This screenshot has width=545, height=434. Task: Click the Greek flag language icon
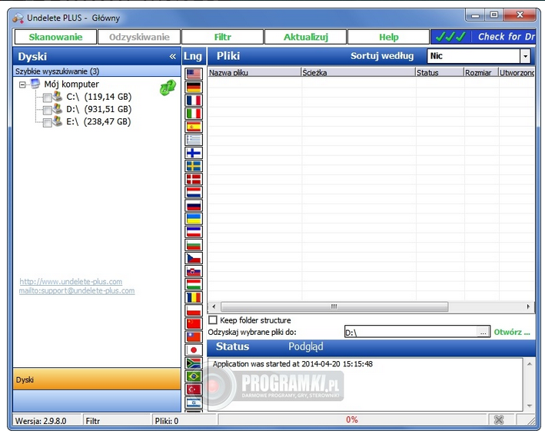point(194,140)
